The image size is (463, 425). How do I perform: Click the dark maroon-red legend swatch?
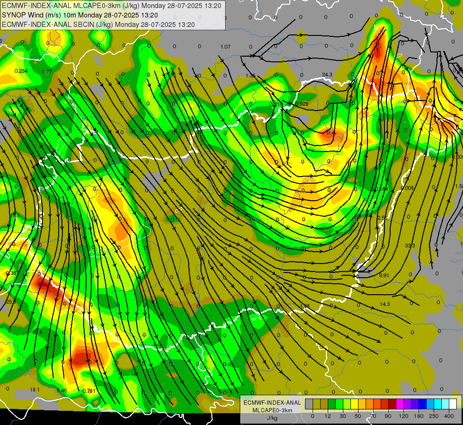(393, 404)
